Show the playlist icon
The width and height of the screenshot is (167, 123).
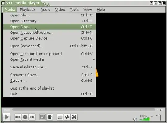(60, 117)
